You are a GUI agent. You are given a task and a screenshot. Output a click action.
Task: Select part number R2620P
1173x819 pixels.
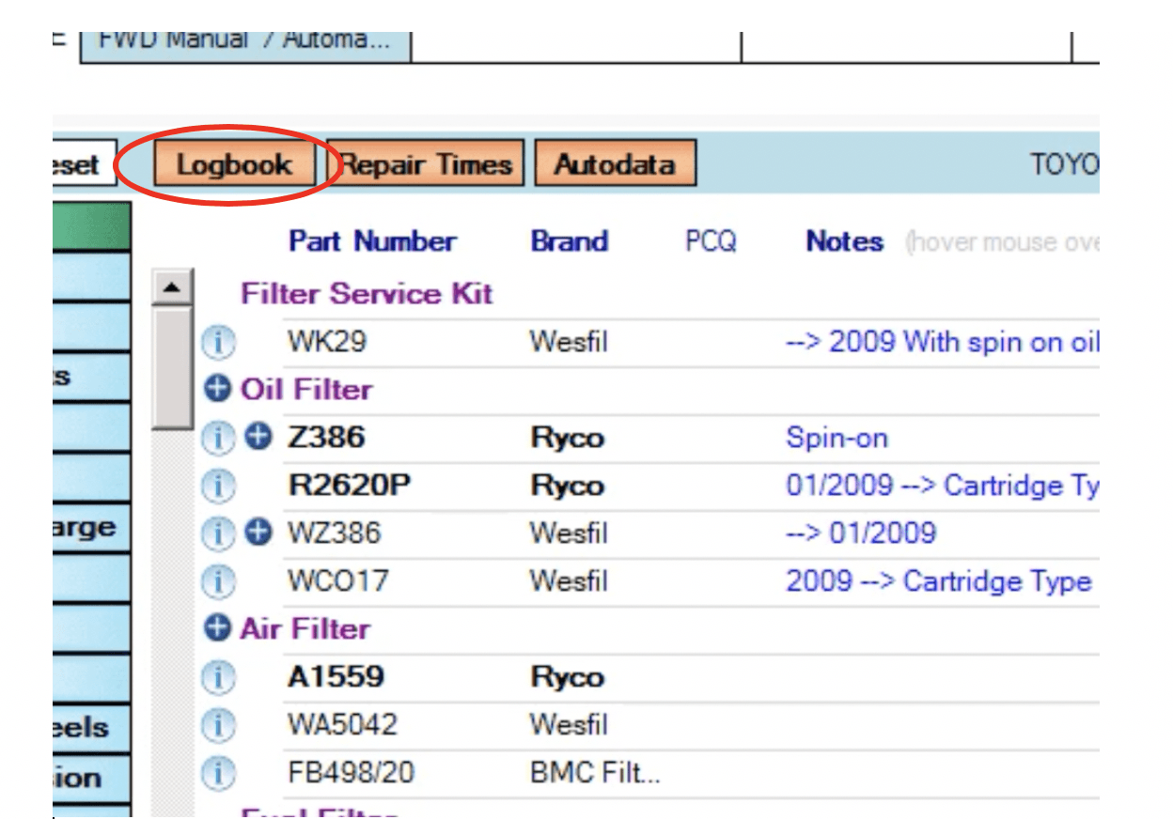tap(350, 487)
